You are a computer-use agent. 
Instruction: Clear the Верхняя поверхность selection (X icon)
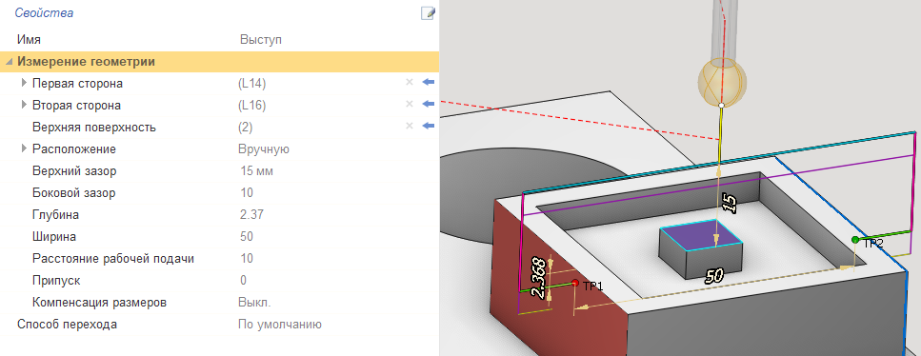(410, 126)
